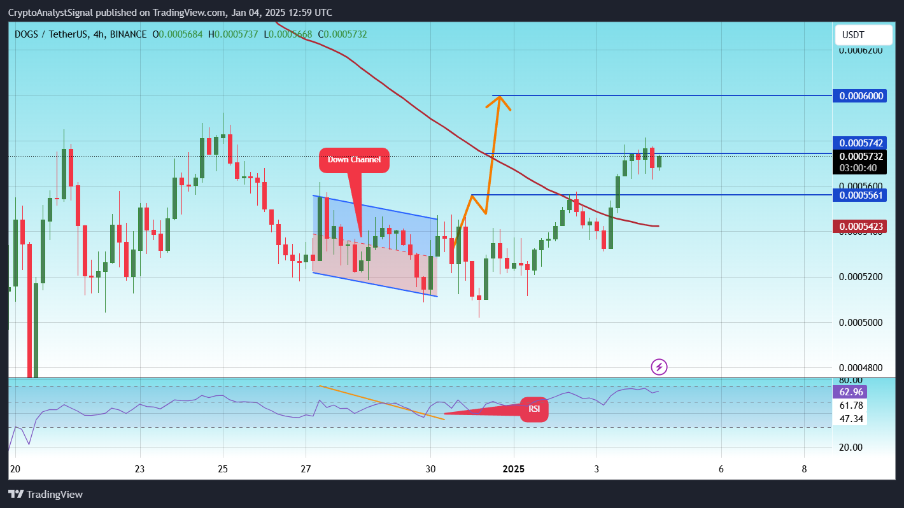
Task: Click the 0.0004800 price scale value
Action: pos(861,367)
